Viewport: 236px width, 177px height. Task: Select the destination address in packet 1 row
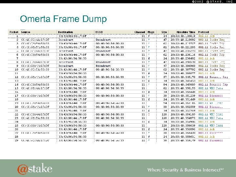click(72, 36)
